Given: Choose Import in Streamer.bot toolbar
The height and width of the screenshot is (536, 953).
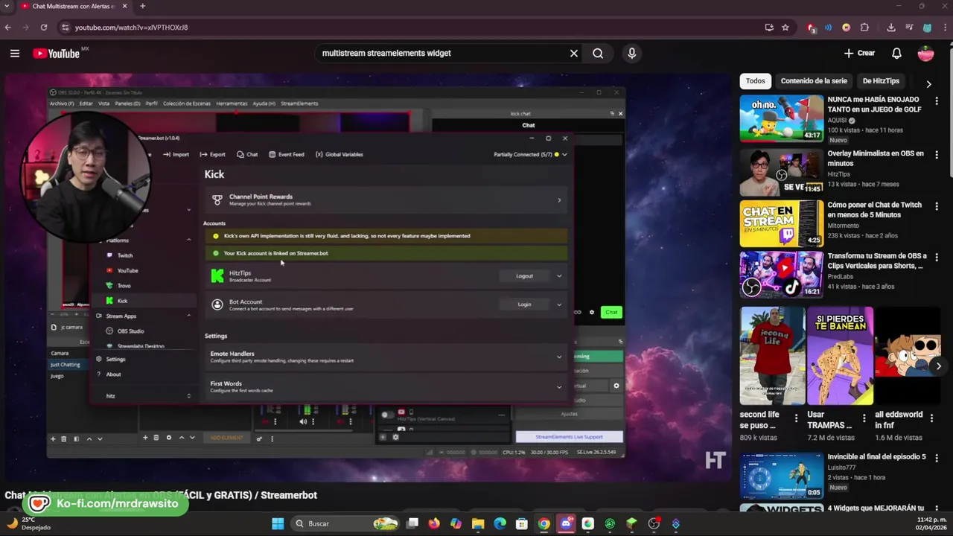Looking at the screenshot, I should pos(176,154).
